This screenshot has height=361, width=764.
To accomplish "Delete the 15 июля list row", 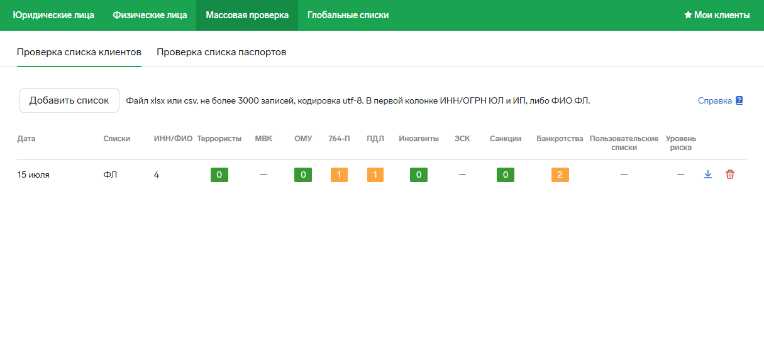I will tap(729, 175).
